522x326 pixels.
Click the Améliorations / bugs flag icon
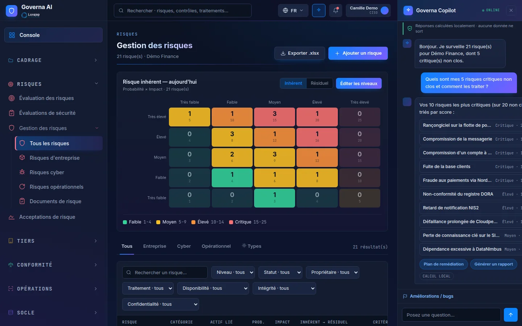(405, 296)
